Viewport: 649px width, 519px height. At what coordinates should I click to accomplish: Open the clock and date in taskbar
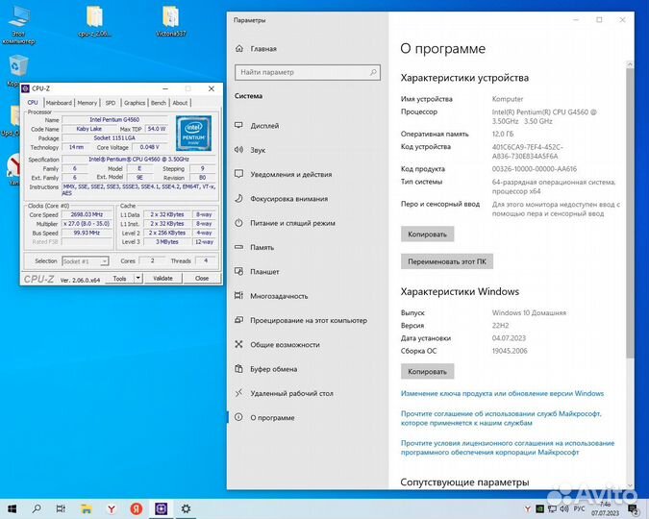(x=605, y=508)
